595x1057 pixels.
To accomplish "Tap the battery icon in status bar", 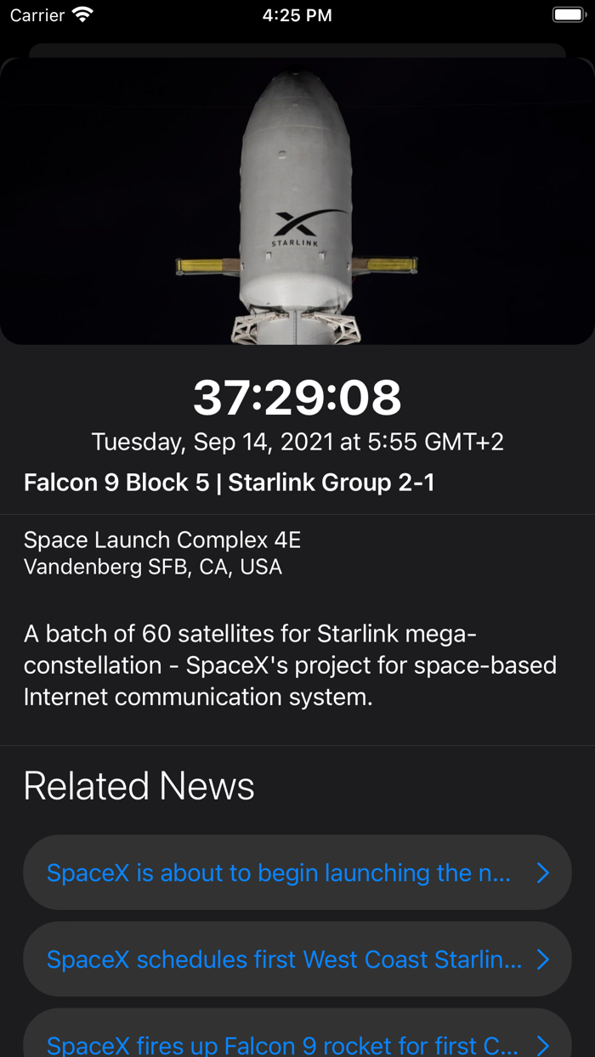I will [569, 15].
